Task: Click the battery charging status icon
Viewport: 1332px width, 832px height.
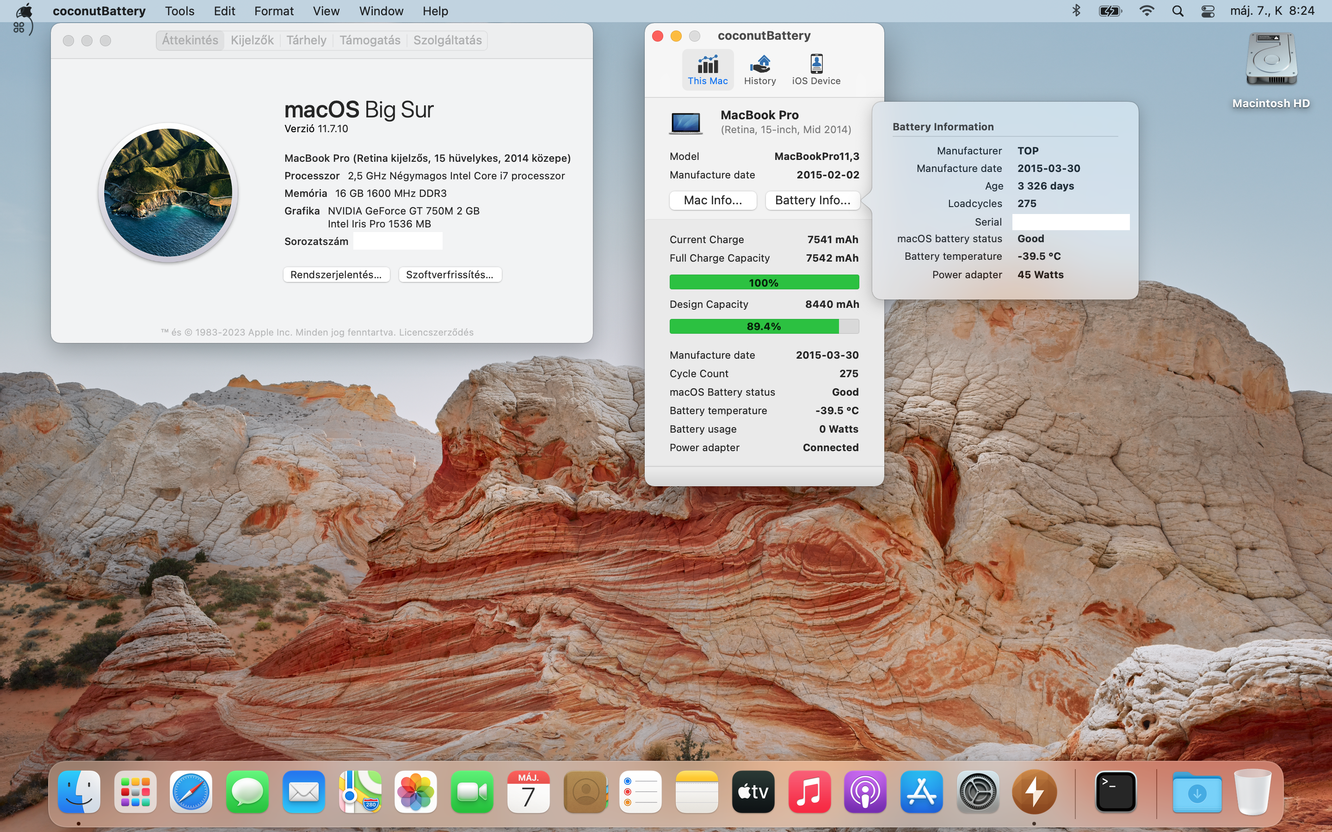Action: (x=1110, y=11)
